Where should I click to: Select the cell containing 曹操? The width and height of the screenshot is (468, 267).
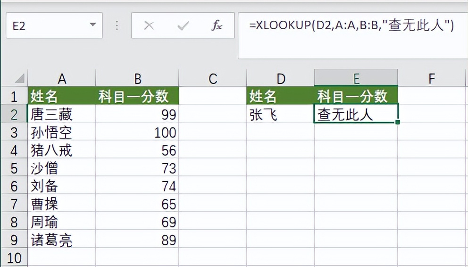[62, 203]
